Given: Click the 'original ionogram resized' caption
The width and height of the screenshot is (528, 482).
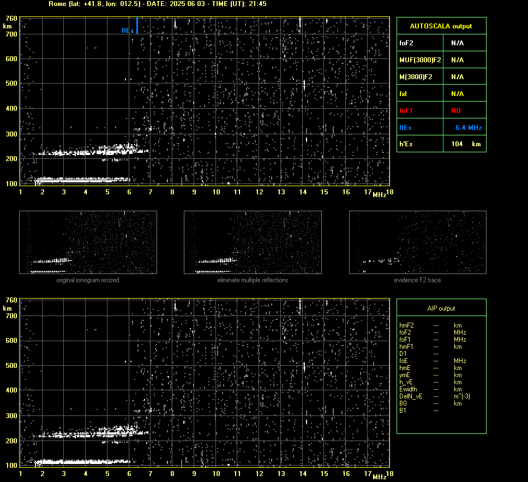Looking at the screenshot, I should point(88,280).
